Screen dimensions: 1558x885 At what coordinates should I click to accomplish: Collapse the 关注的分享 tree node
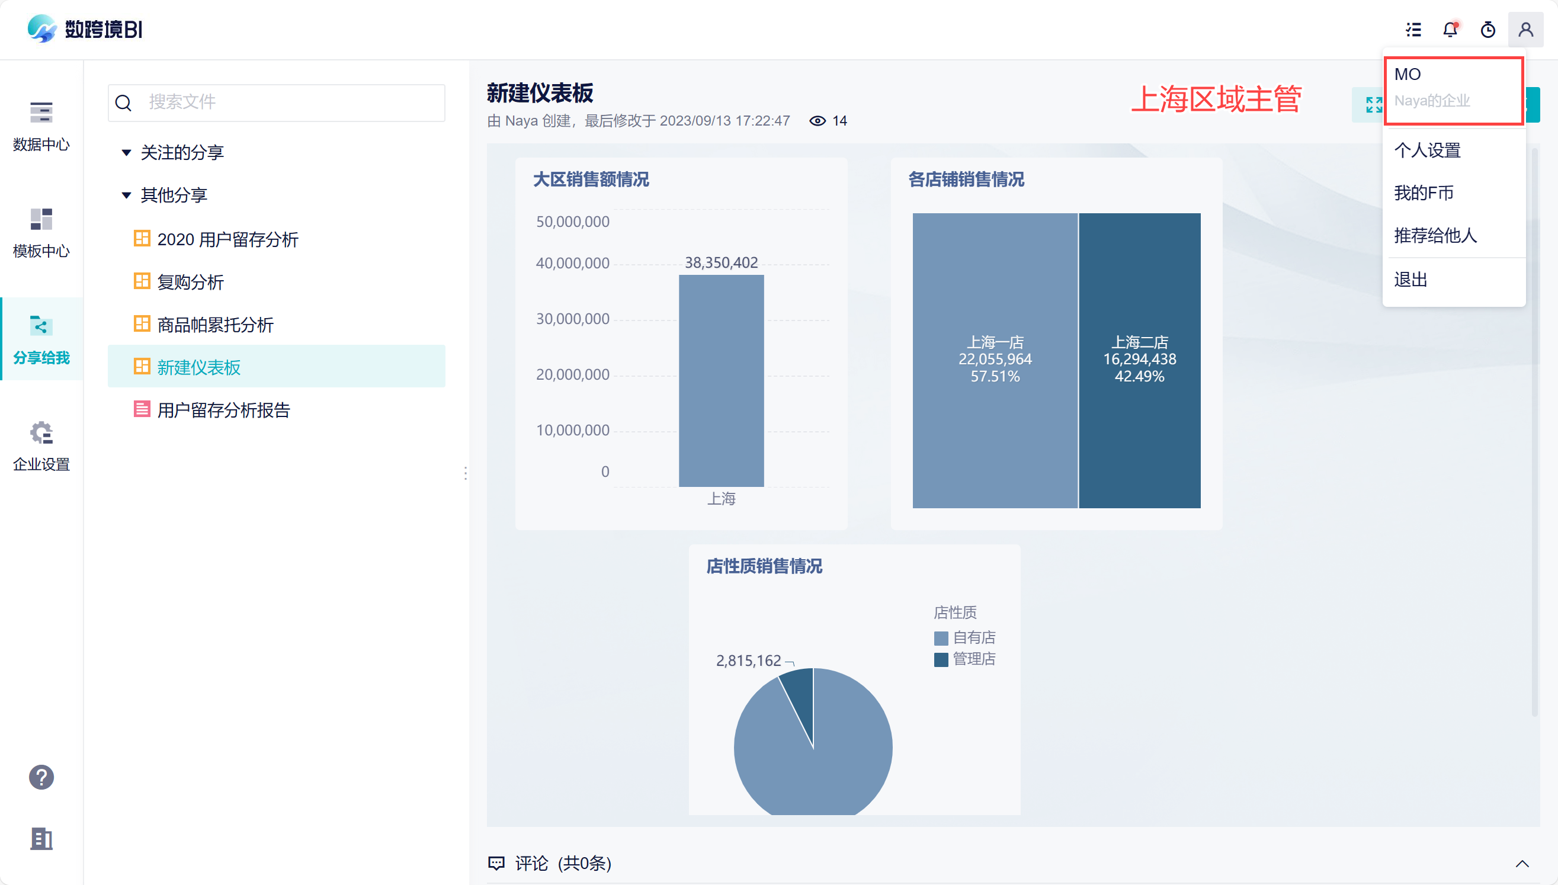pyautogui.click(x=126, y=153)
